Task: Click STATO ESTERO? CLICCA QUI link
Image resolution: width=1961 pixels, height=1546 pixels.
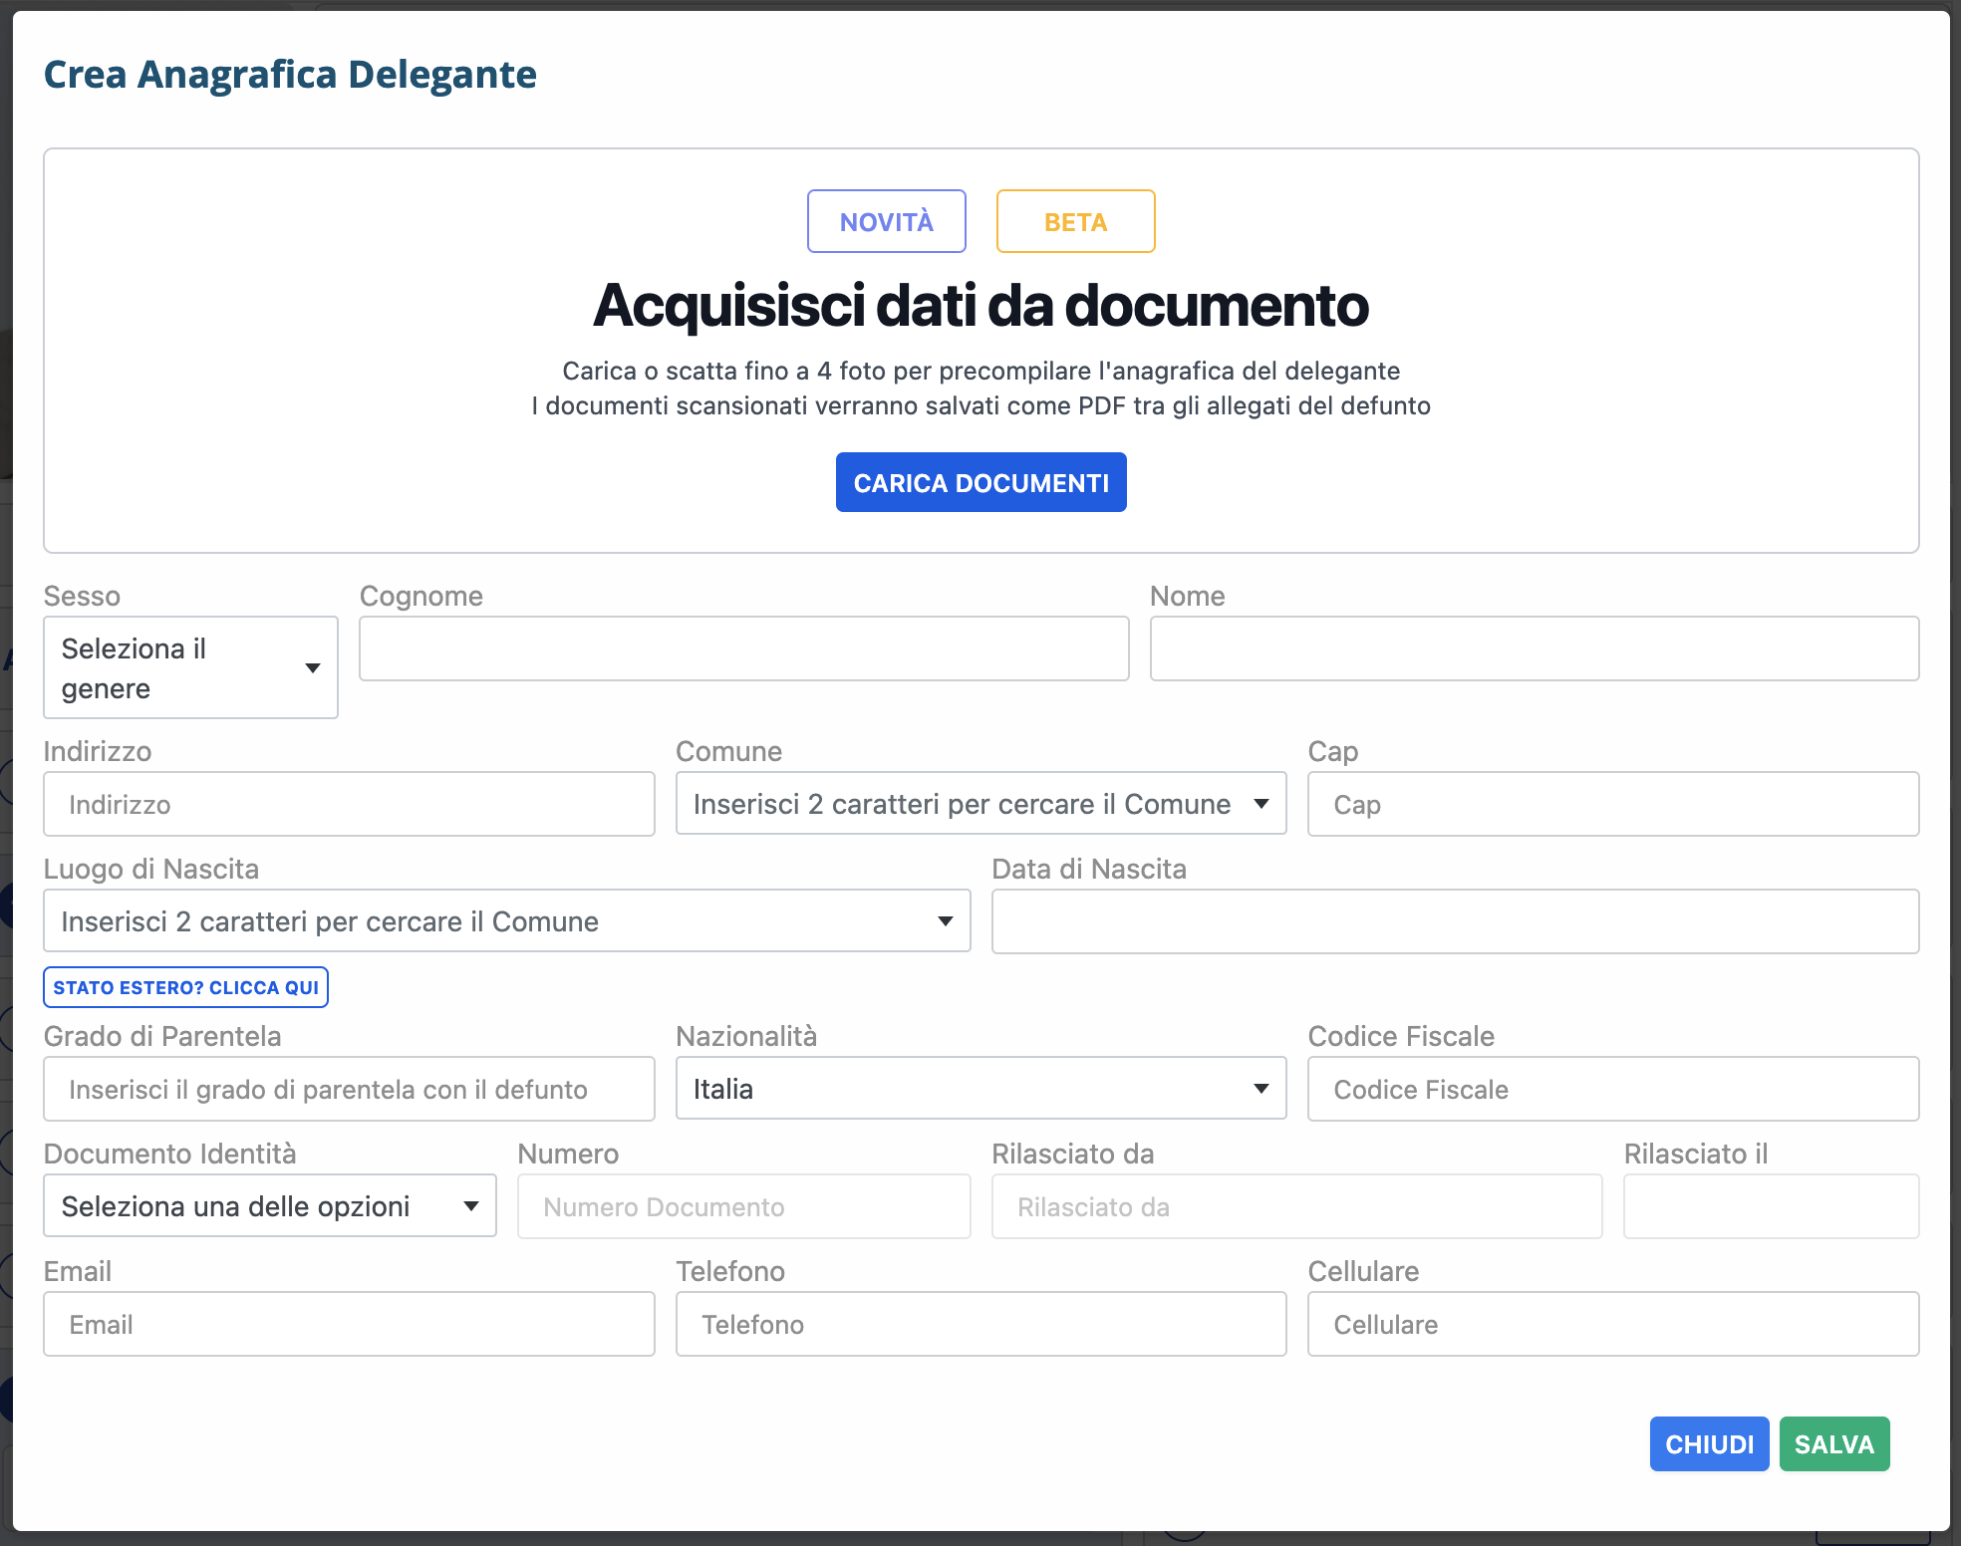Action: pos(185,987)
